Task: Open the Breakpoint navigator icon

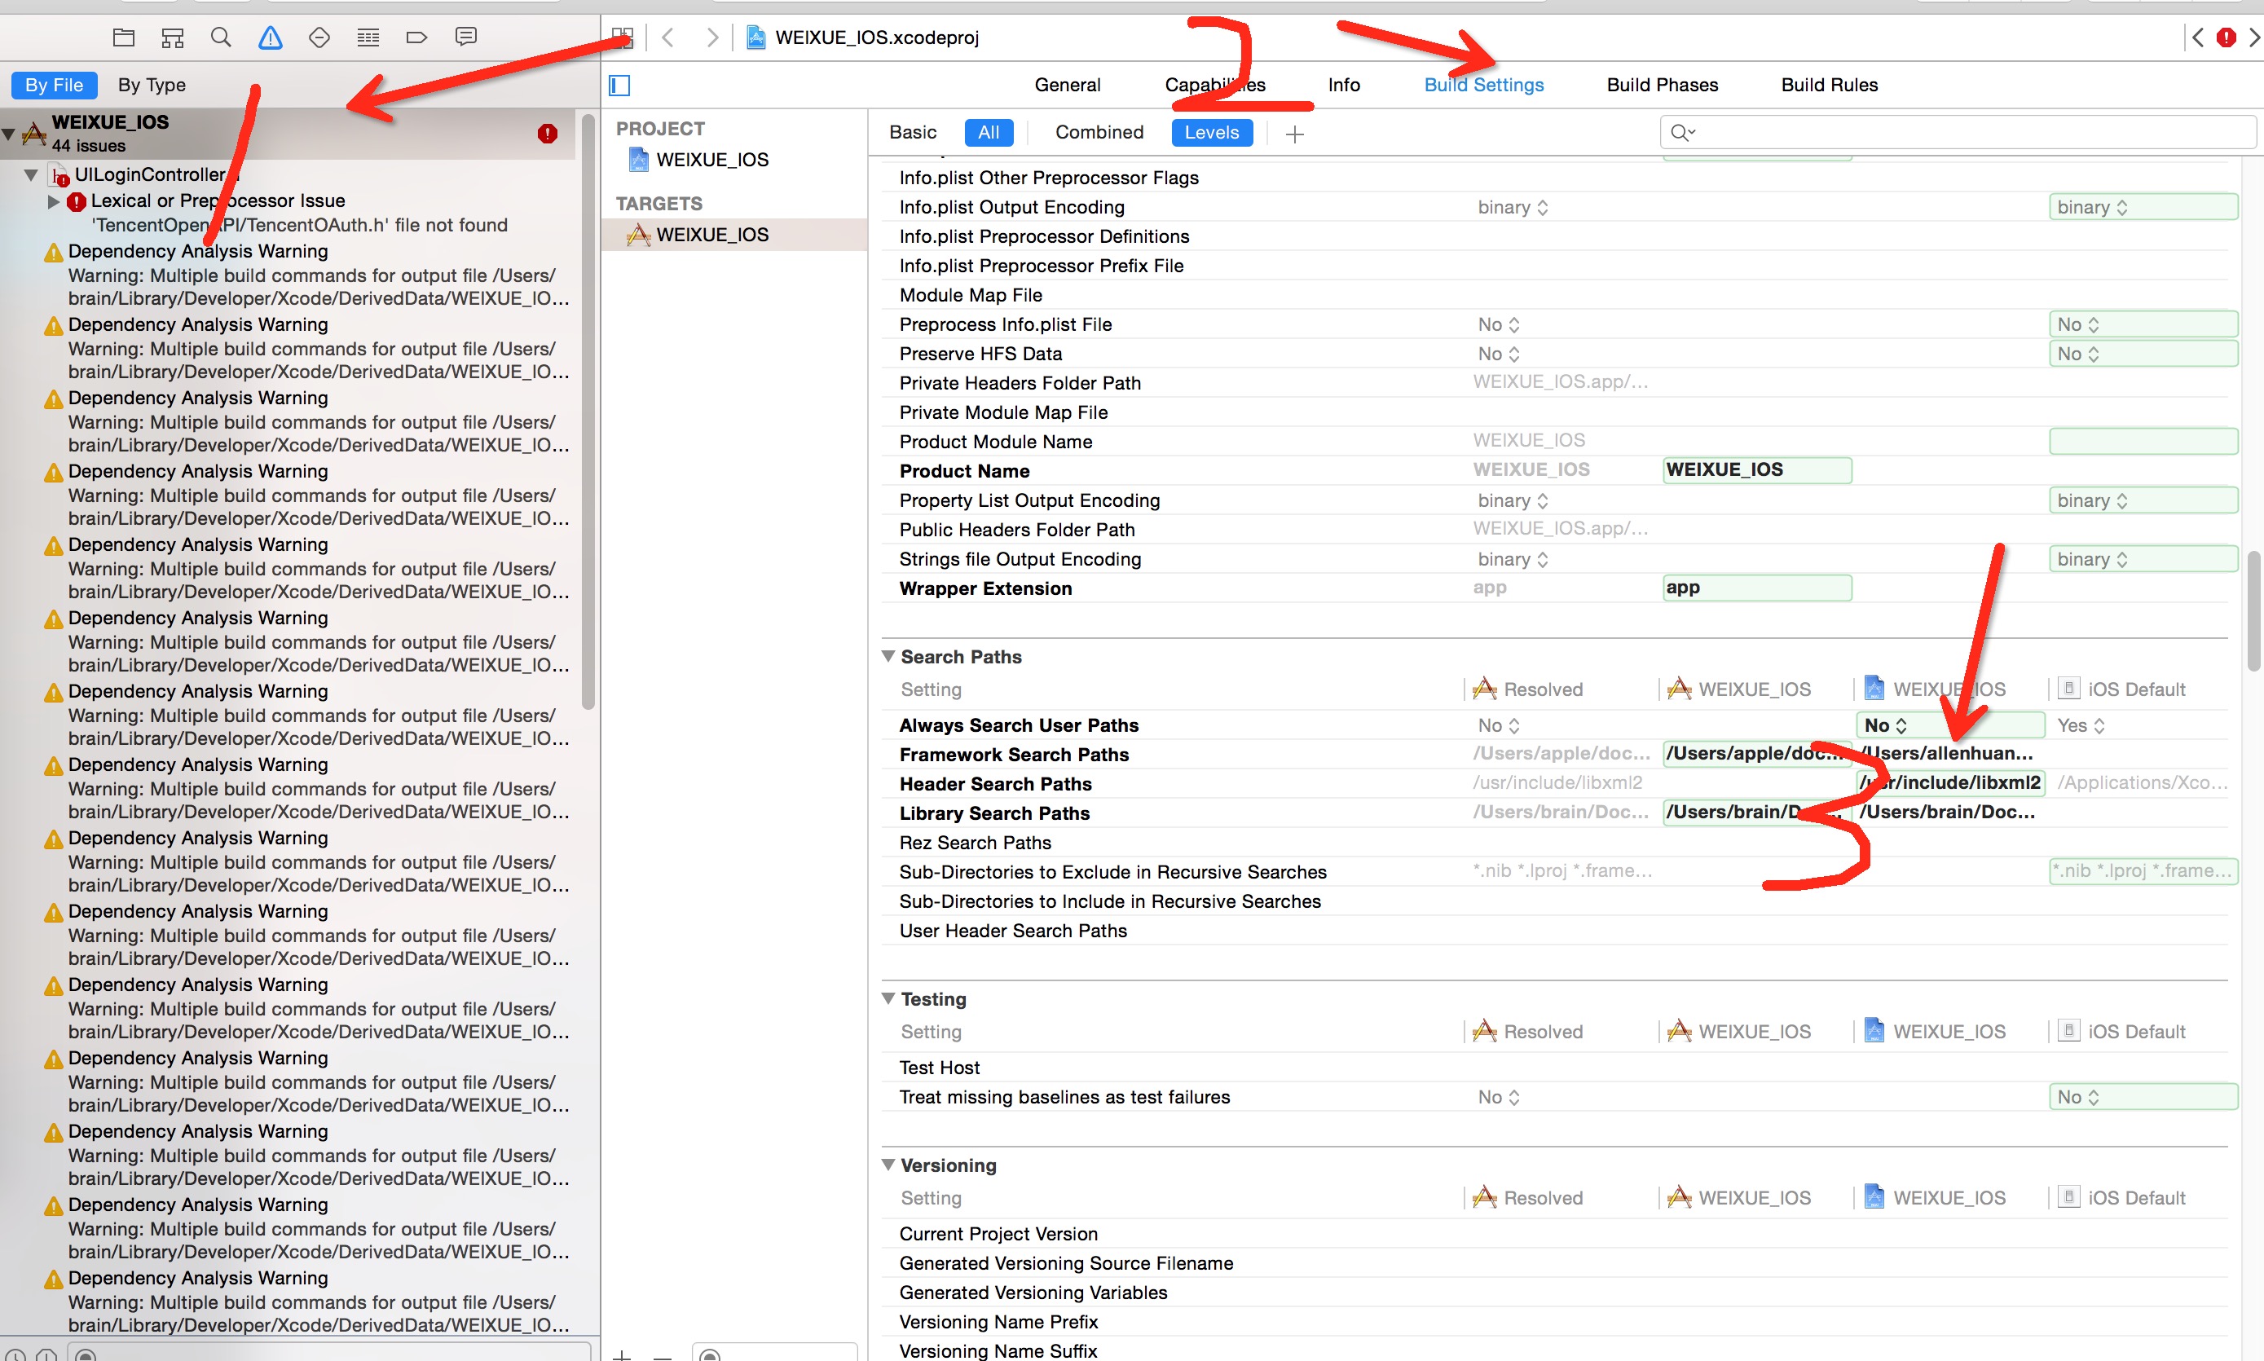Action: click(416, 37)
